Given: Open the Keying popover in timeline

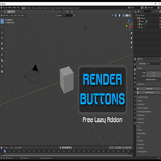Looking at the screenshot, I should [12, 148].
